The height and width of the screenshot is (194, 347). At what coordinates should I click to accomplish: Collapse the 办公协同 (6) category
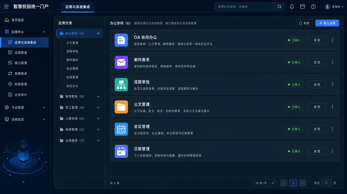click(98, 34)
